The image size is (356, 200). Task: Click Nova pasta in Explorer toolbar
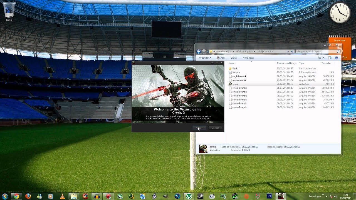tap(248, 58)
